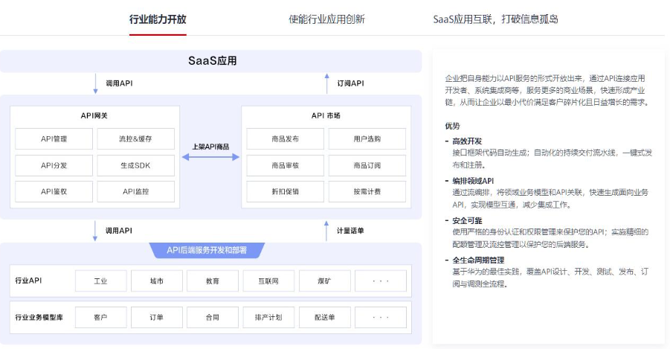
Task: Click the API监控 box
Action: point(136,191)
